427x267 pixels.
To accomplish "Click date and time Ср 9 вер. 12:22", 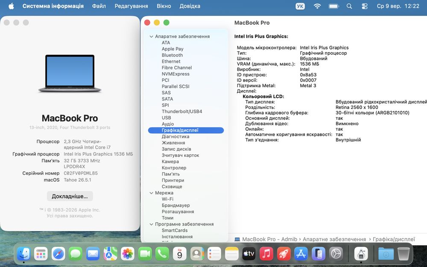I will (398, 6).
